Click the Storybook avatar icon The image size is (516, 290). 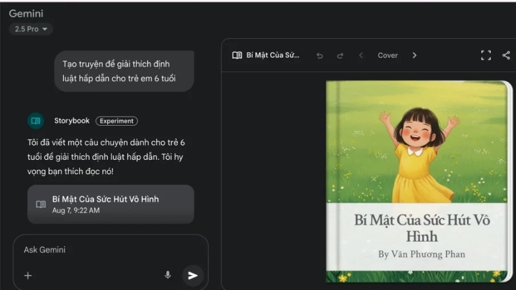point(35,121)
